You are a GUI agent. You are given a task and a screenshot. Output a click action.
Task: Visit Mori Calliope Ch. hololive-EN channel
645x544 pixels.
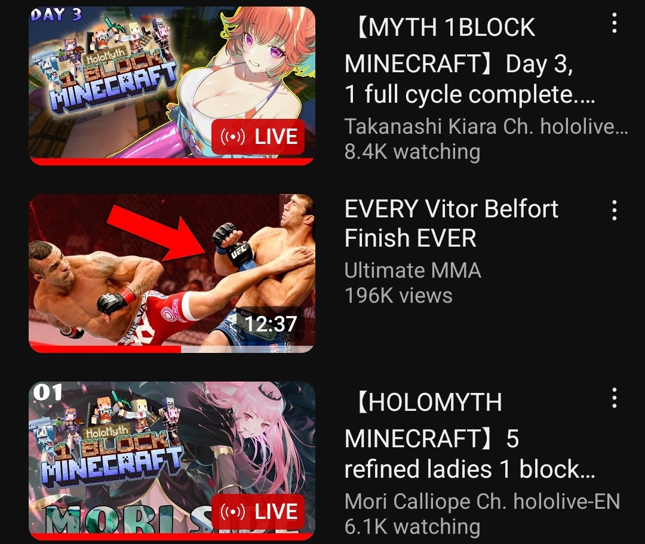[x=482, y=501]
